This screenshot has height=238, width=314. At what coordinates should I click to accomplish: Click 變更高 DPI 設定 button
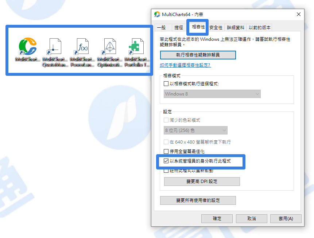click(202, 182)
